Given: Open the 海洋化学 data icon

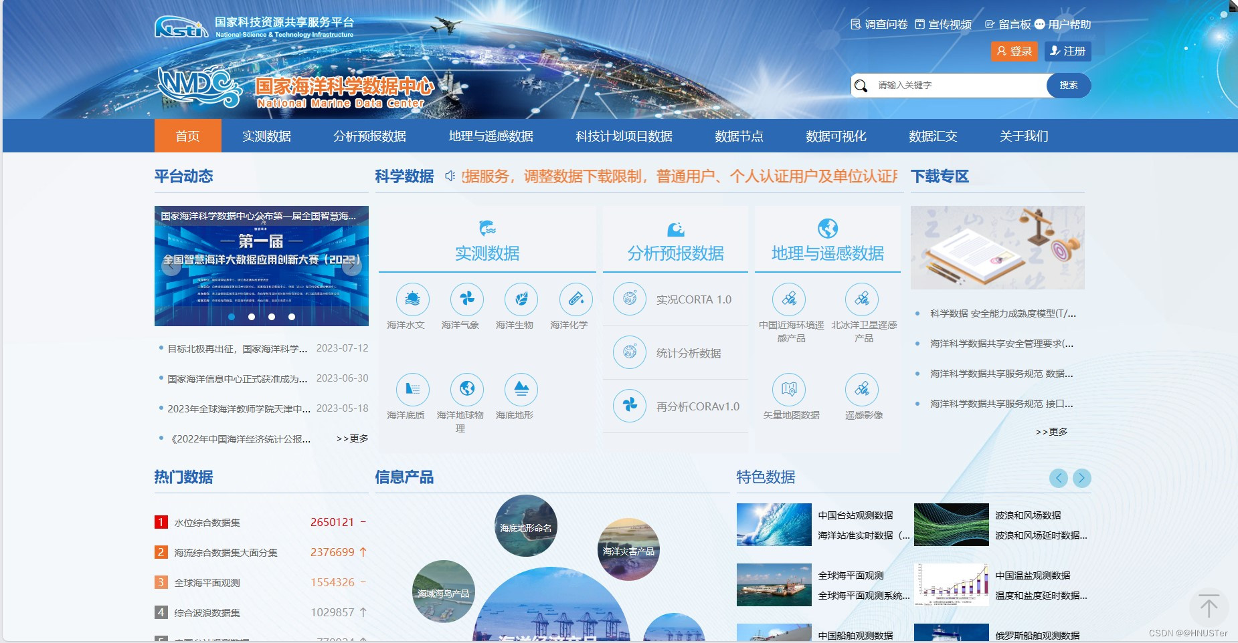Looking at the screenshot, I should pos(576,299).
